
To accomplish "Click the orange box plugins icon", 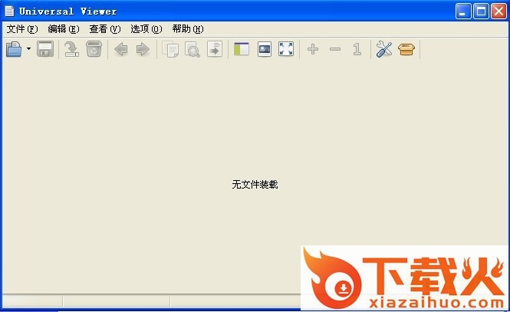I will click(406, 49).
